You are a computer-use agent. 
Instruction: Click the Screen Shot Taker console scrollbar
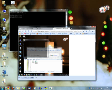coord(66,18)
